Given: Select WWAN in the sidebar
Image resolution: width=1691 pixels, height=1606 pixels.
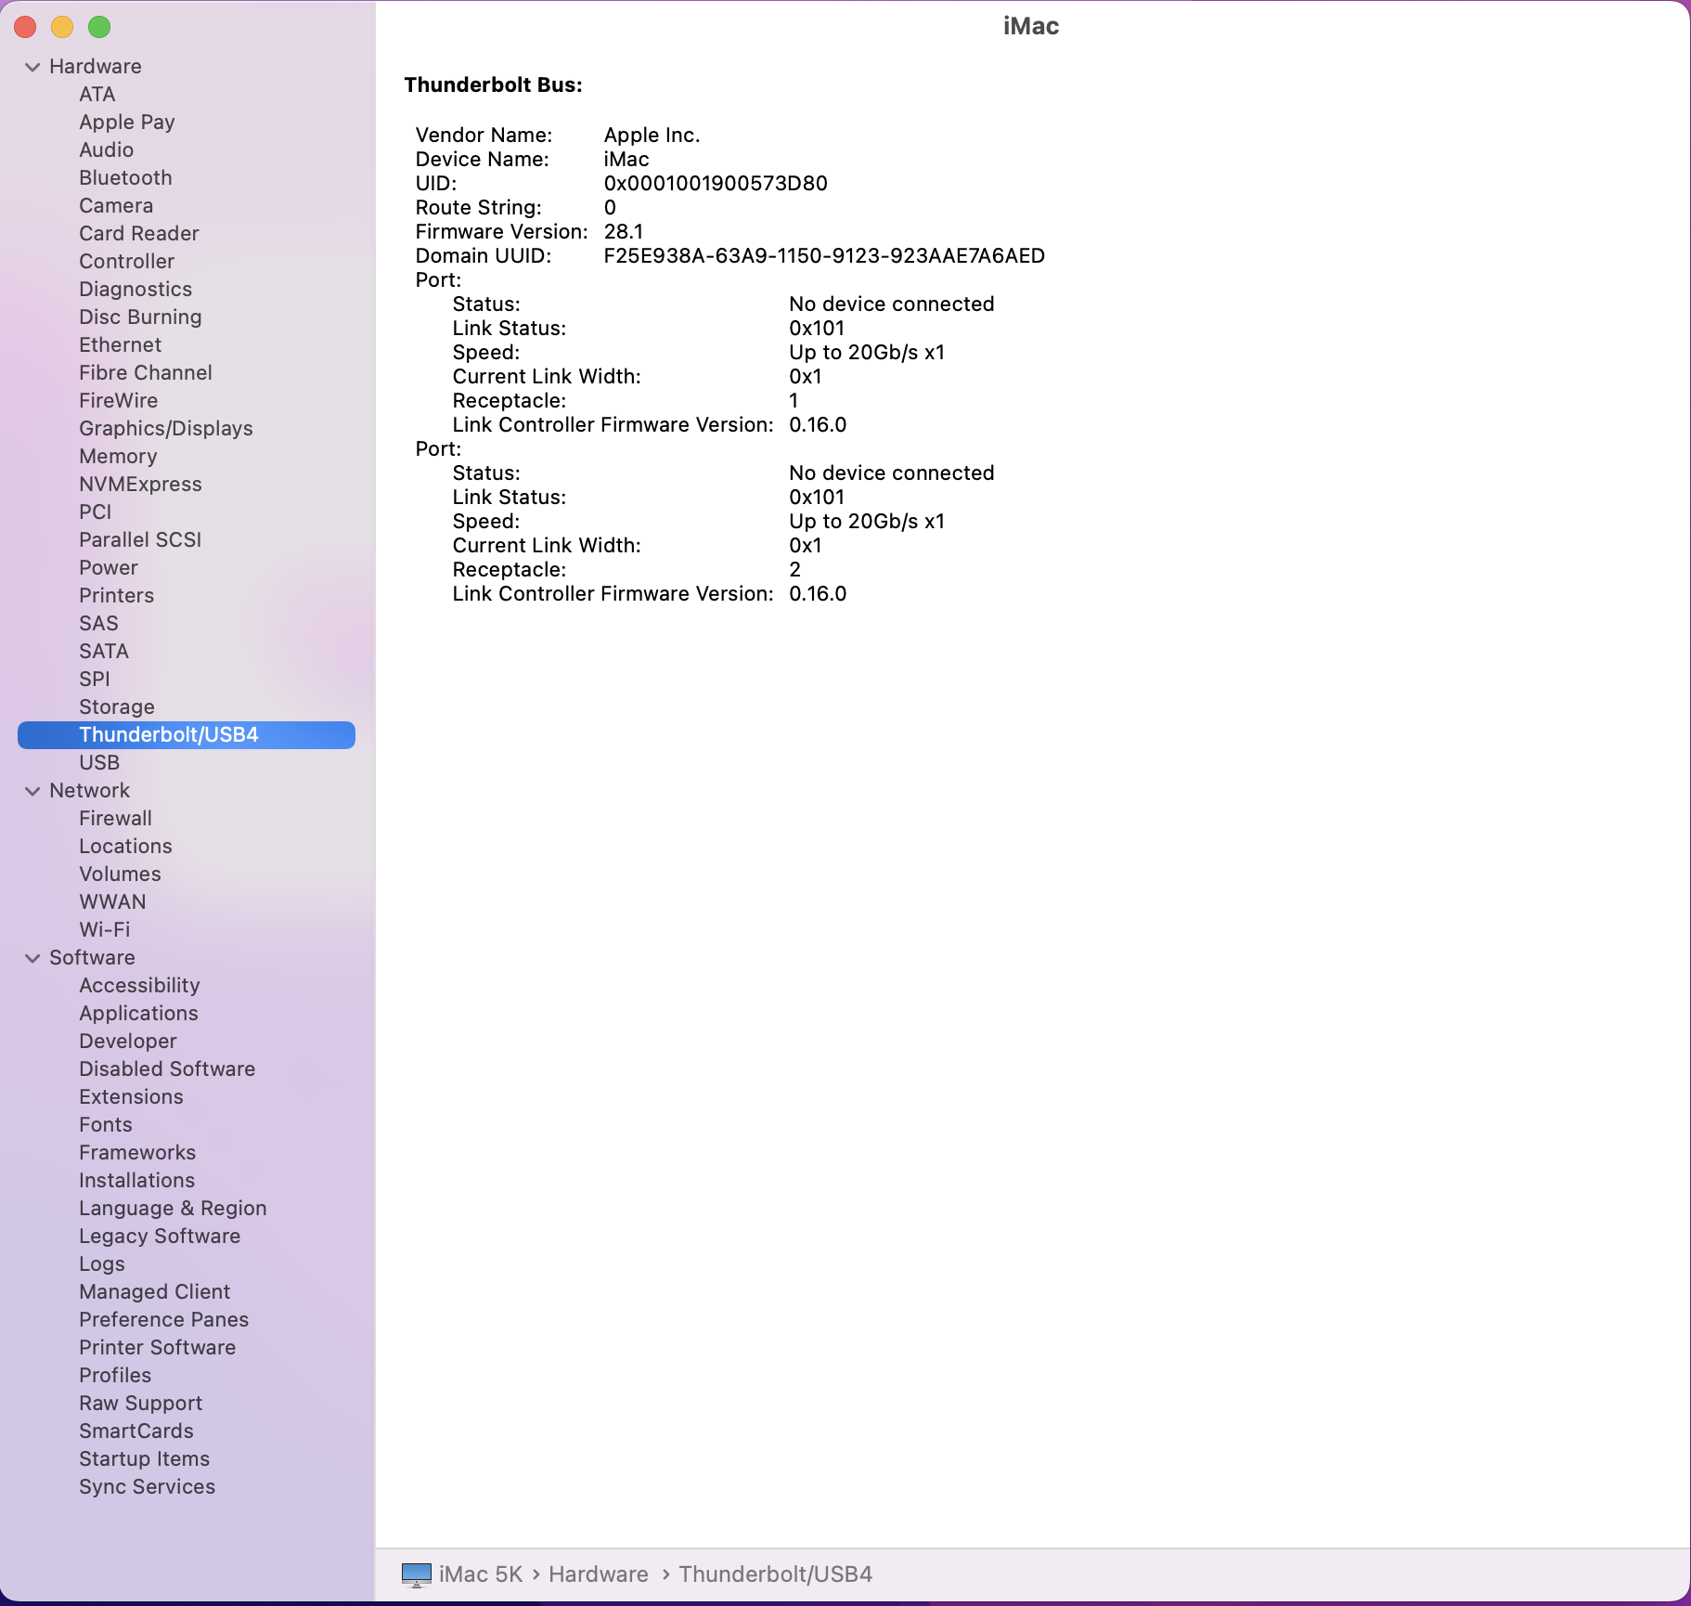Looking at the screenshot, I should pos(112,902).
